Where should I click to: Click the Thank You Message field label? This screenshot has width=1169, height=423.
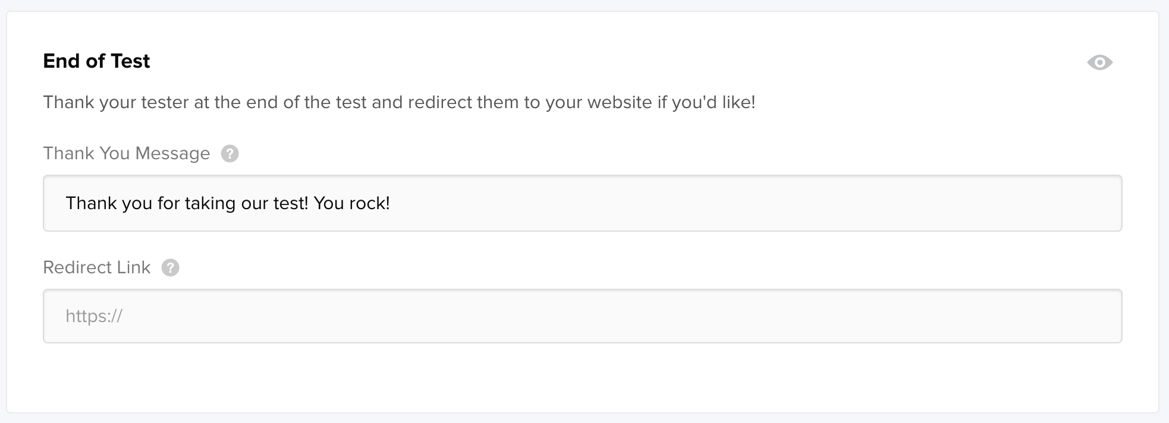click(x=127, y=153)
